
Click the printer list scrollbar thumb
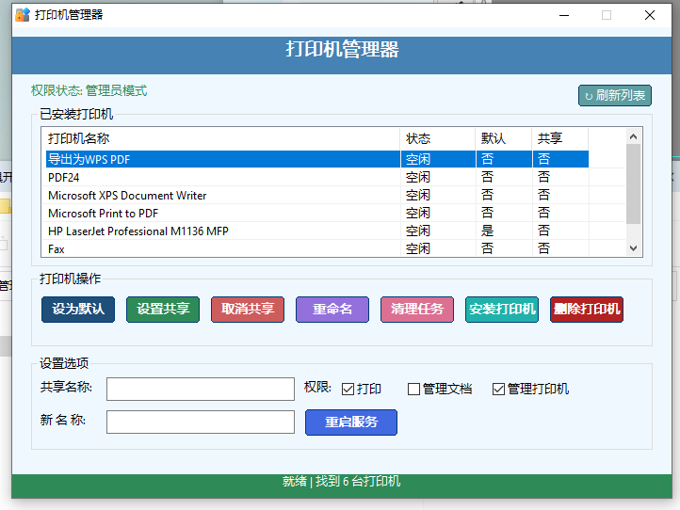coord(633,184)
